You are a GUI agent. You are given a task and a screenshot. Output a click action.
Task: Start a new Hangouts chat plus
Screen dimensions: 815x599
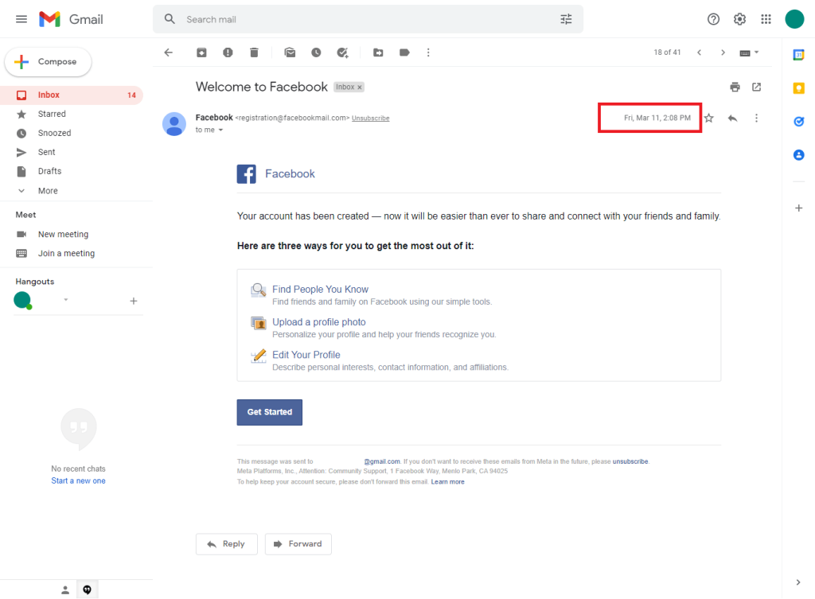pyautogui.click(x=134, y=301)
